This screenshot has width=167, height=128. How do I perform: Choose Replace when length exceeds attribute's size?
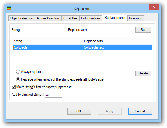coord(18,79)
